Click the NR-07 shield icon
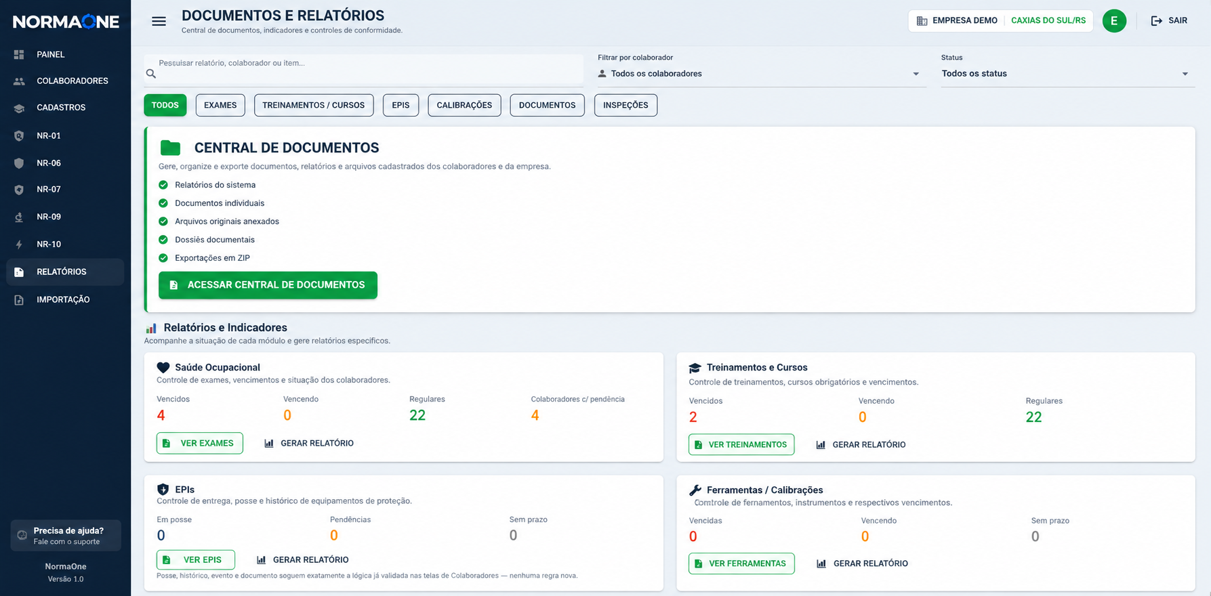This screenshot has height=596, width=1211. tap(19, 190)
